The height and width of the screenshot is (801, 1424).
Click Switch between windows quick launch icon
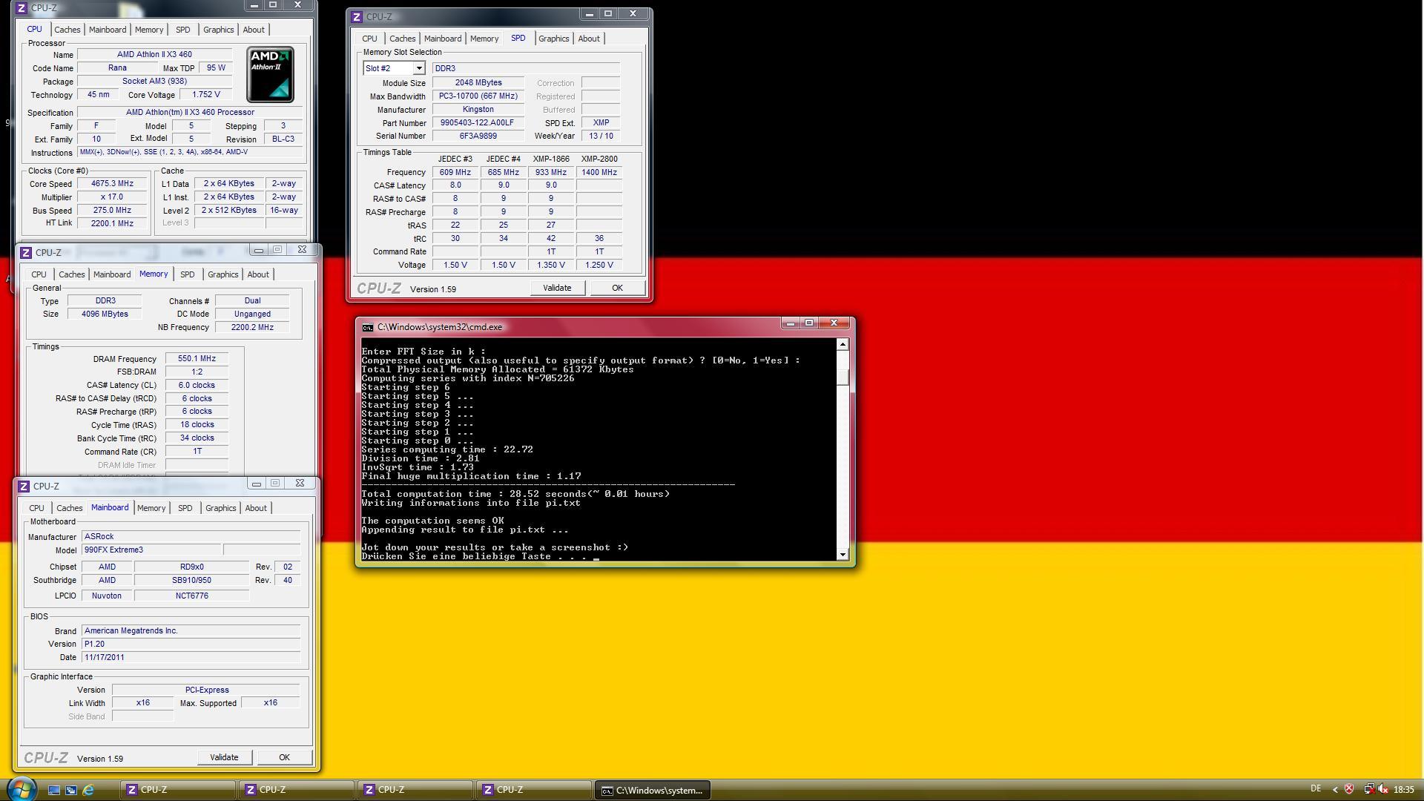[71, 790]
